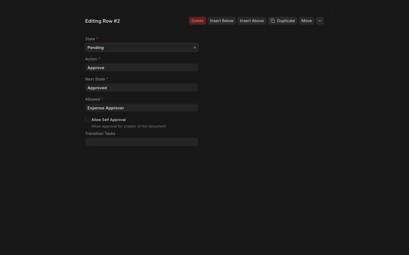This screenshot has width=409, height=255.
Task: Enable the Allow Self Approval checkbox
Action: (x=87, y=120)
